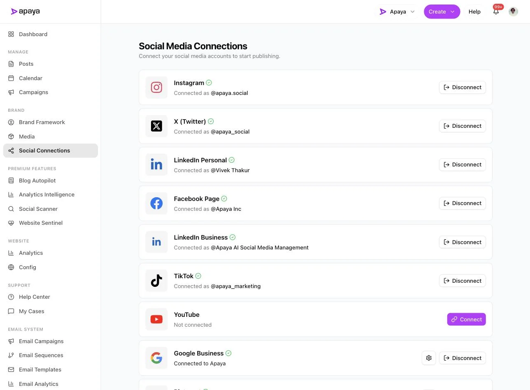Click the LinkedIn Business logo icon
530x390 pixels.
coord(156,242)
